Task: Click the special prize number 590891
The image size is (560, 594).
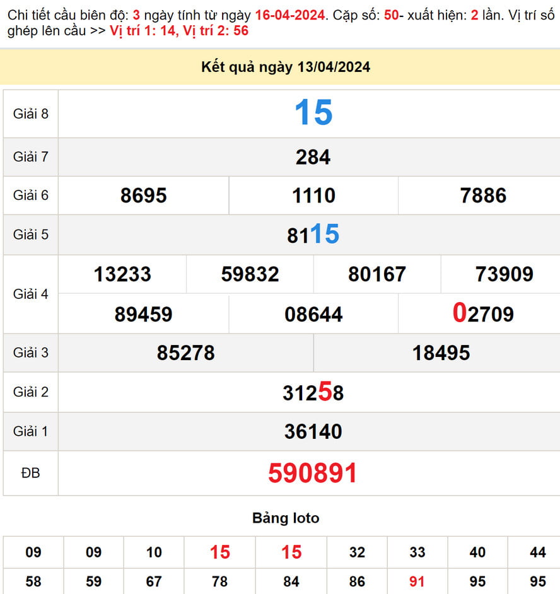Action: 312,472
